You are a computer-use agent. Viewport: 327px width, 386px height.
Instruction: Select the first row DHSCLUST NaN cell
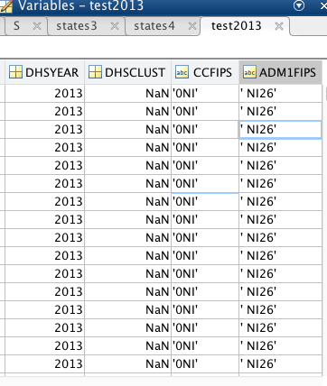tap(128, 94)
